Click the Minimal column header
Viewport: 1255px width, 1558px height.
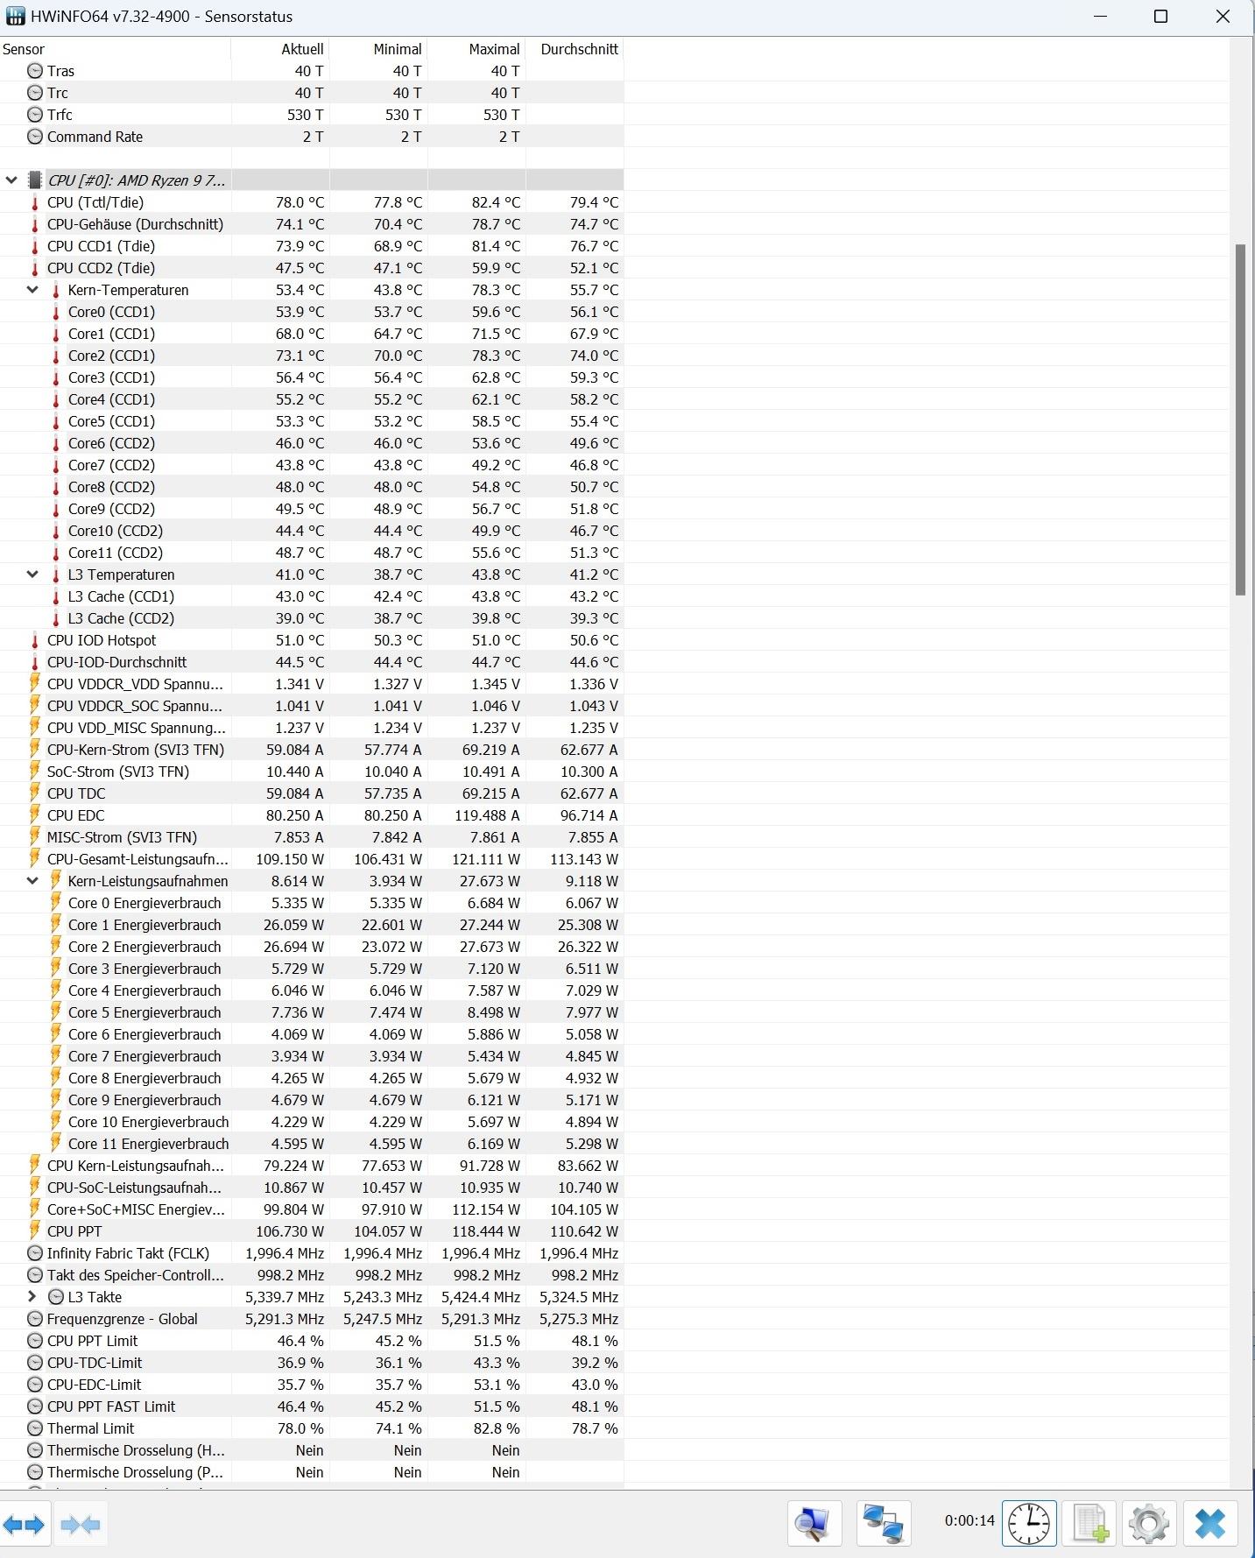378,49
